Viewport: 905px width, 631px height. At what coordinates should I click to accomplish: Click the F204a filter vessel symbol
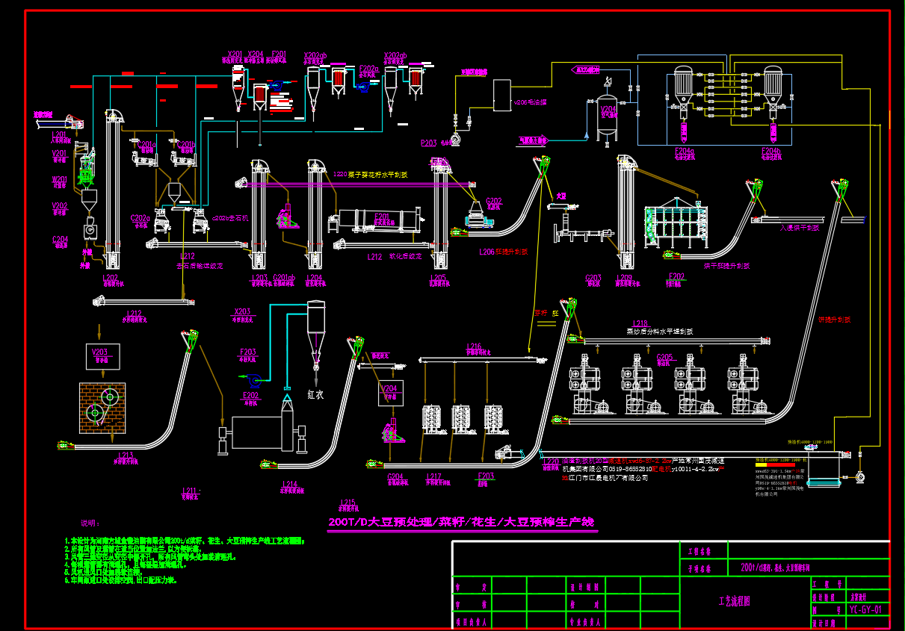[x=684, y=92]
